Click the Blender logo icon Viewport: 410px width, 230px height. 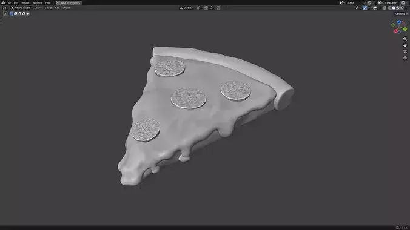pyautogui.click(x=3, y=2)
